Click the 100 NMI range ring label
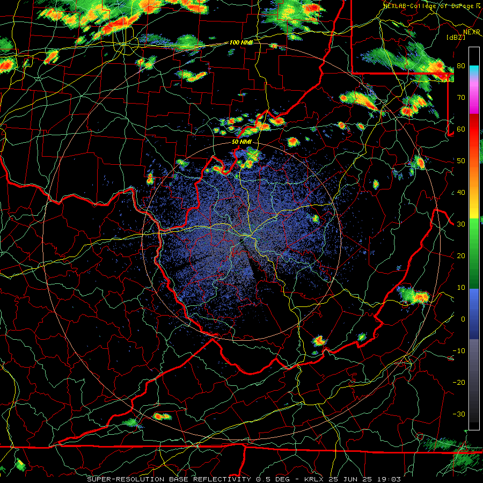483x483 pixels. point(241,42)
